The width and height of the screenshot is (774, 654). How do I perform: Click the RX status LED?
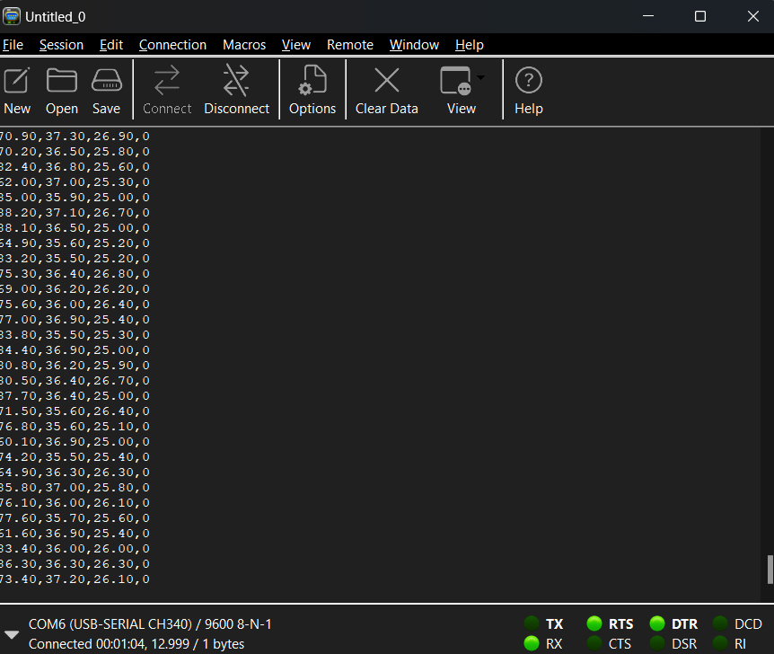[x=532, y=643]
